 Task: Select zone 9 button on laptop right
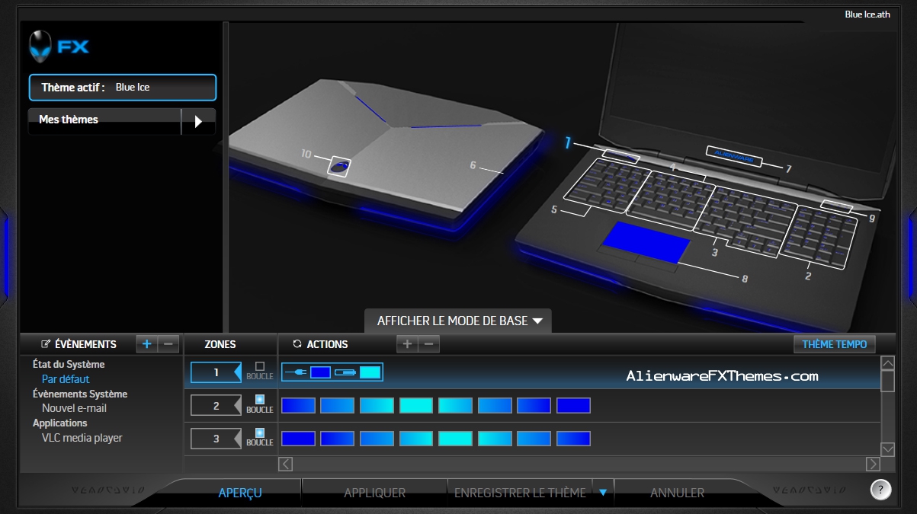click(837, 206)
